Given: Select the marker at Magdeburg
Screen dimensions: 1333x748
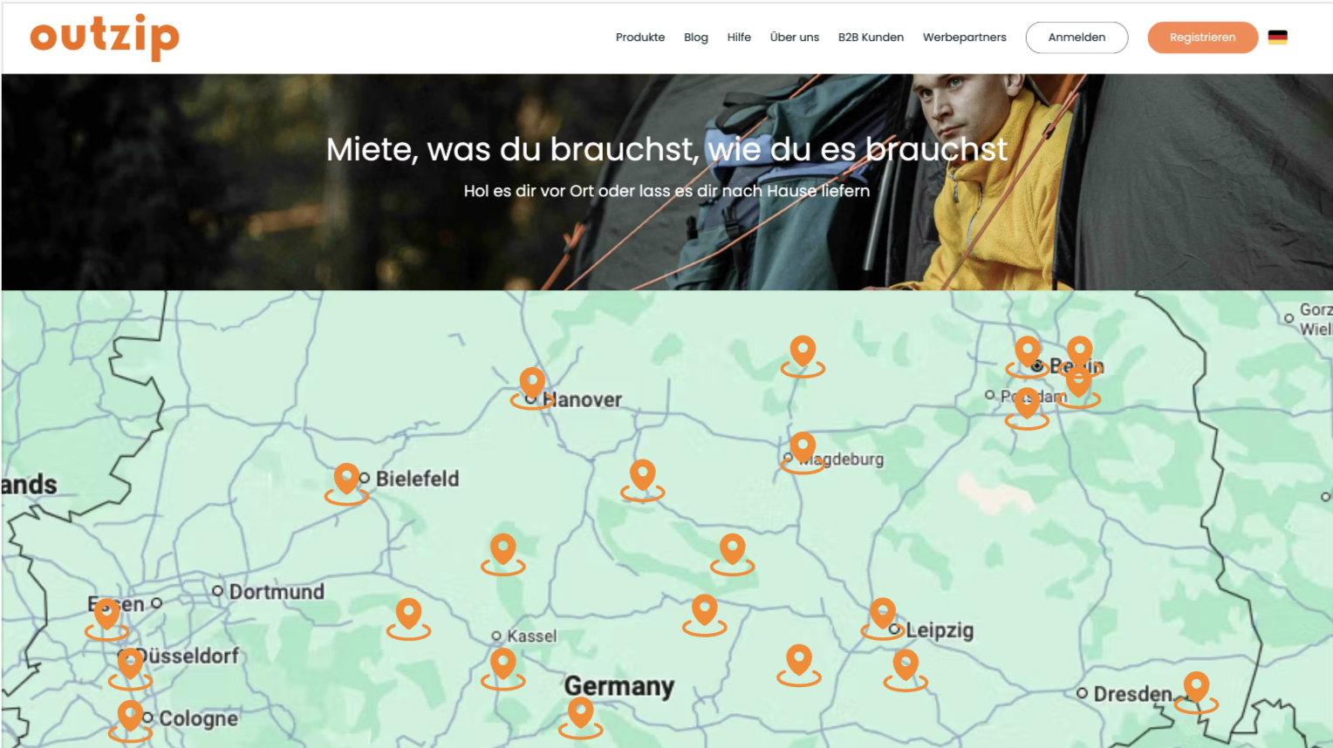Looking at the screenshot, I should [x=803, y=447].
